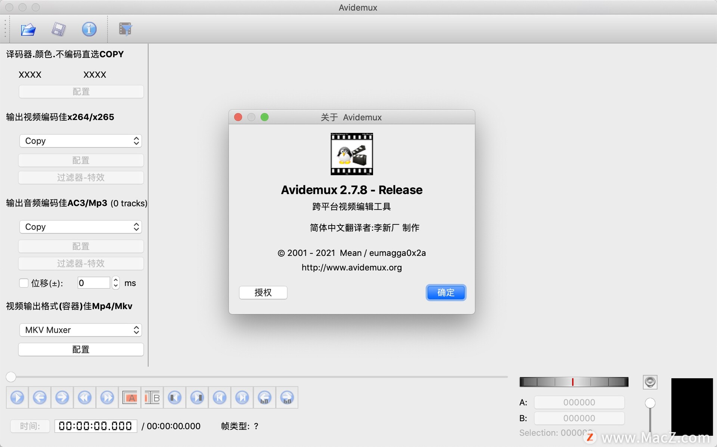Start playback with the play button
The image size is (717, 447).
click(x=17, y=397)
